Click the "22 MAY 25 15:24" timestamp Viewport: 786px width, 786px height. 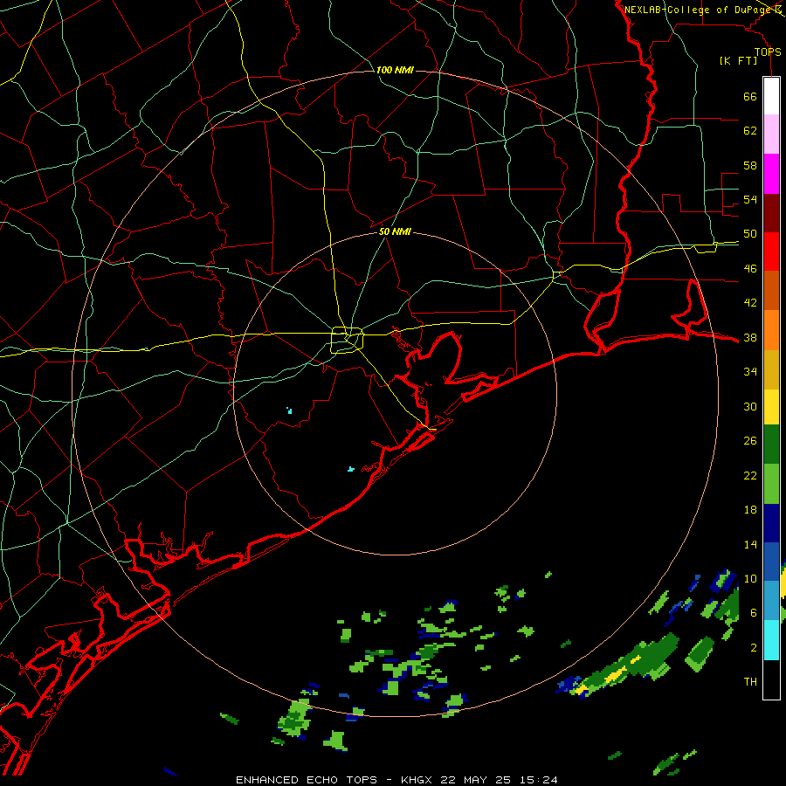(500, 780)
